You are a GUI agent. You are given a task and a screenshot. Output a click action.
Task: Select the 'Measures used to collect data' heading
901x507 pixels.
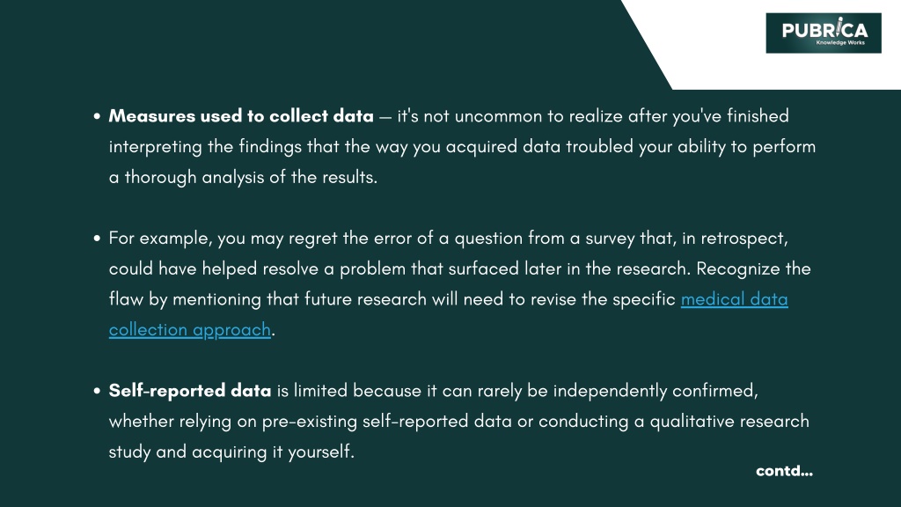[241, 116]
